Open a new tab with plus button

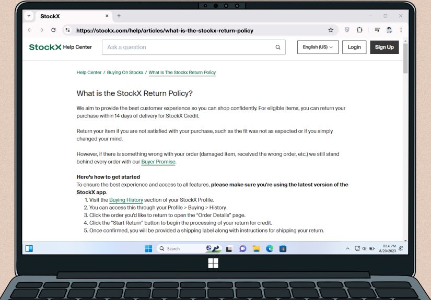coord(119,16)
